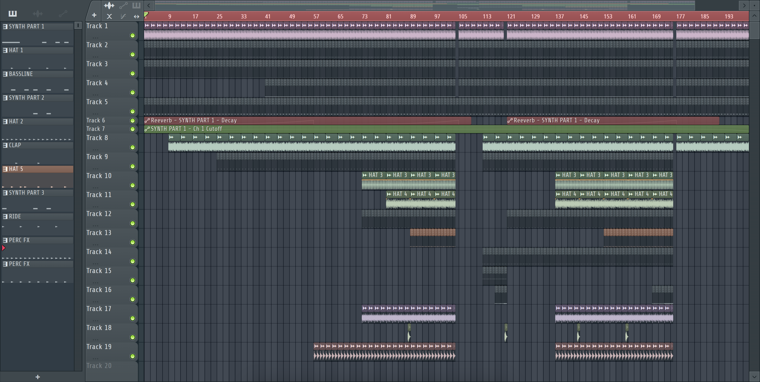The height and width of the screenshot is (382, 760).
Task: Click the playlist plus tab icon
Action: 94,15
